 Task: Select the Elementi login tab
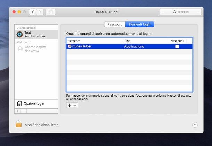[140, 24]
